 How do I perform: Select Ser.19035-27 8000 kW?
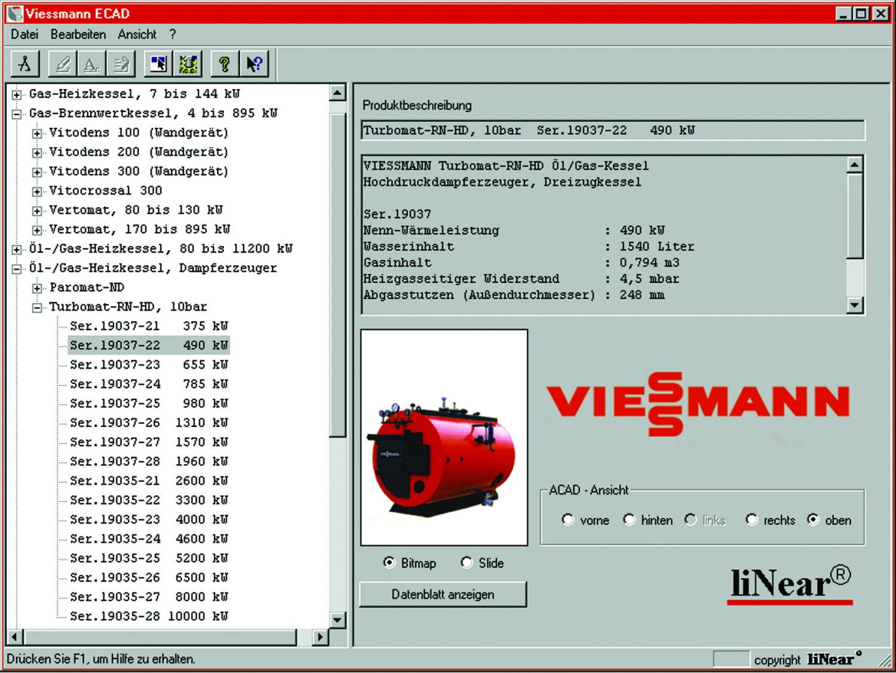[x=149, y=597]
